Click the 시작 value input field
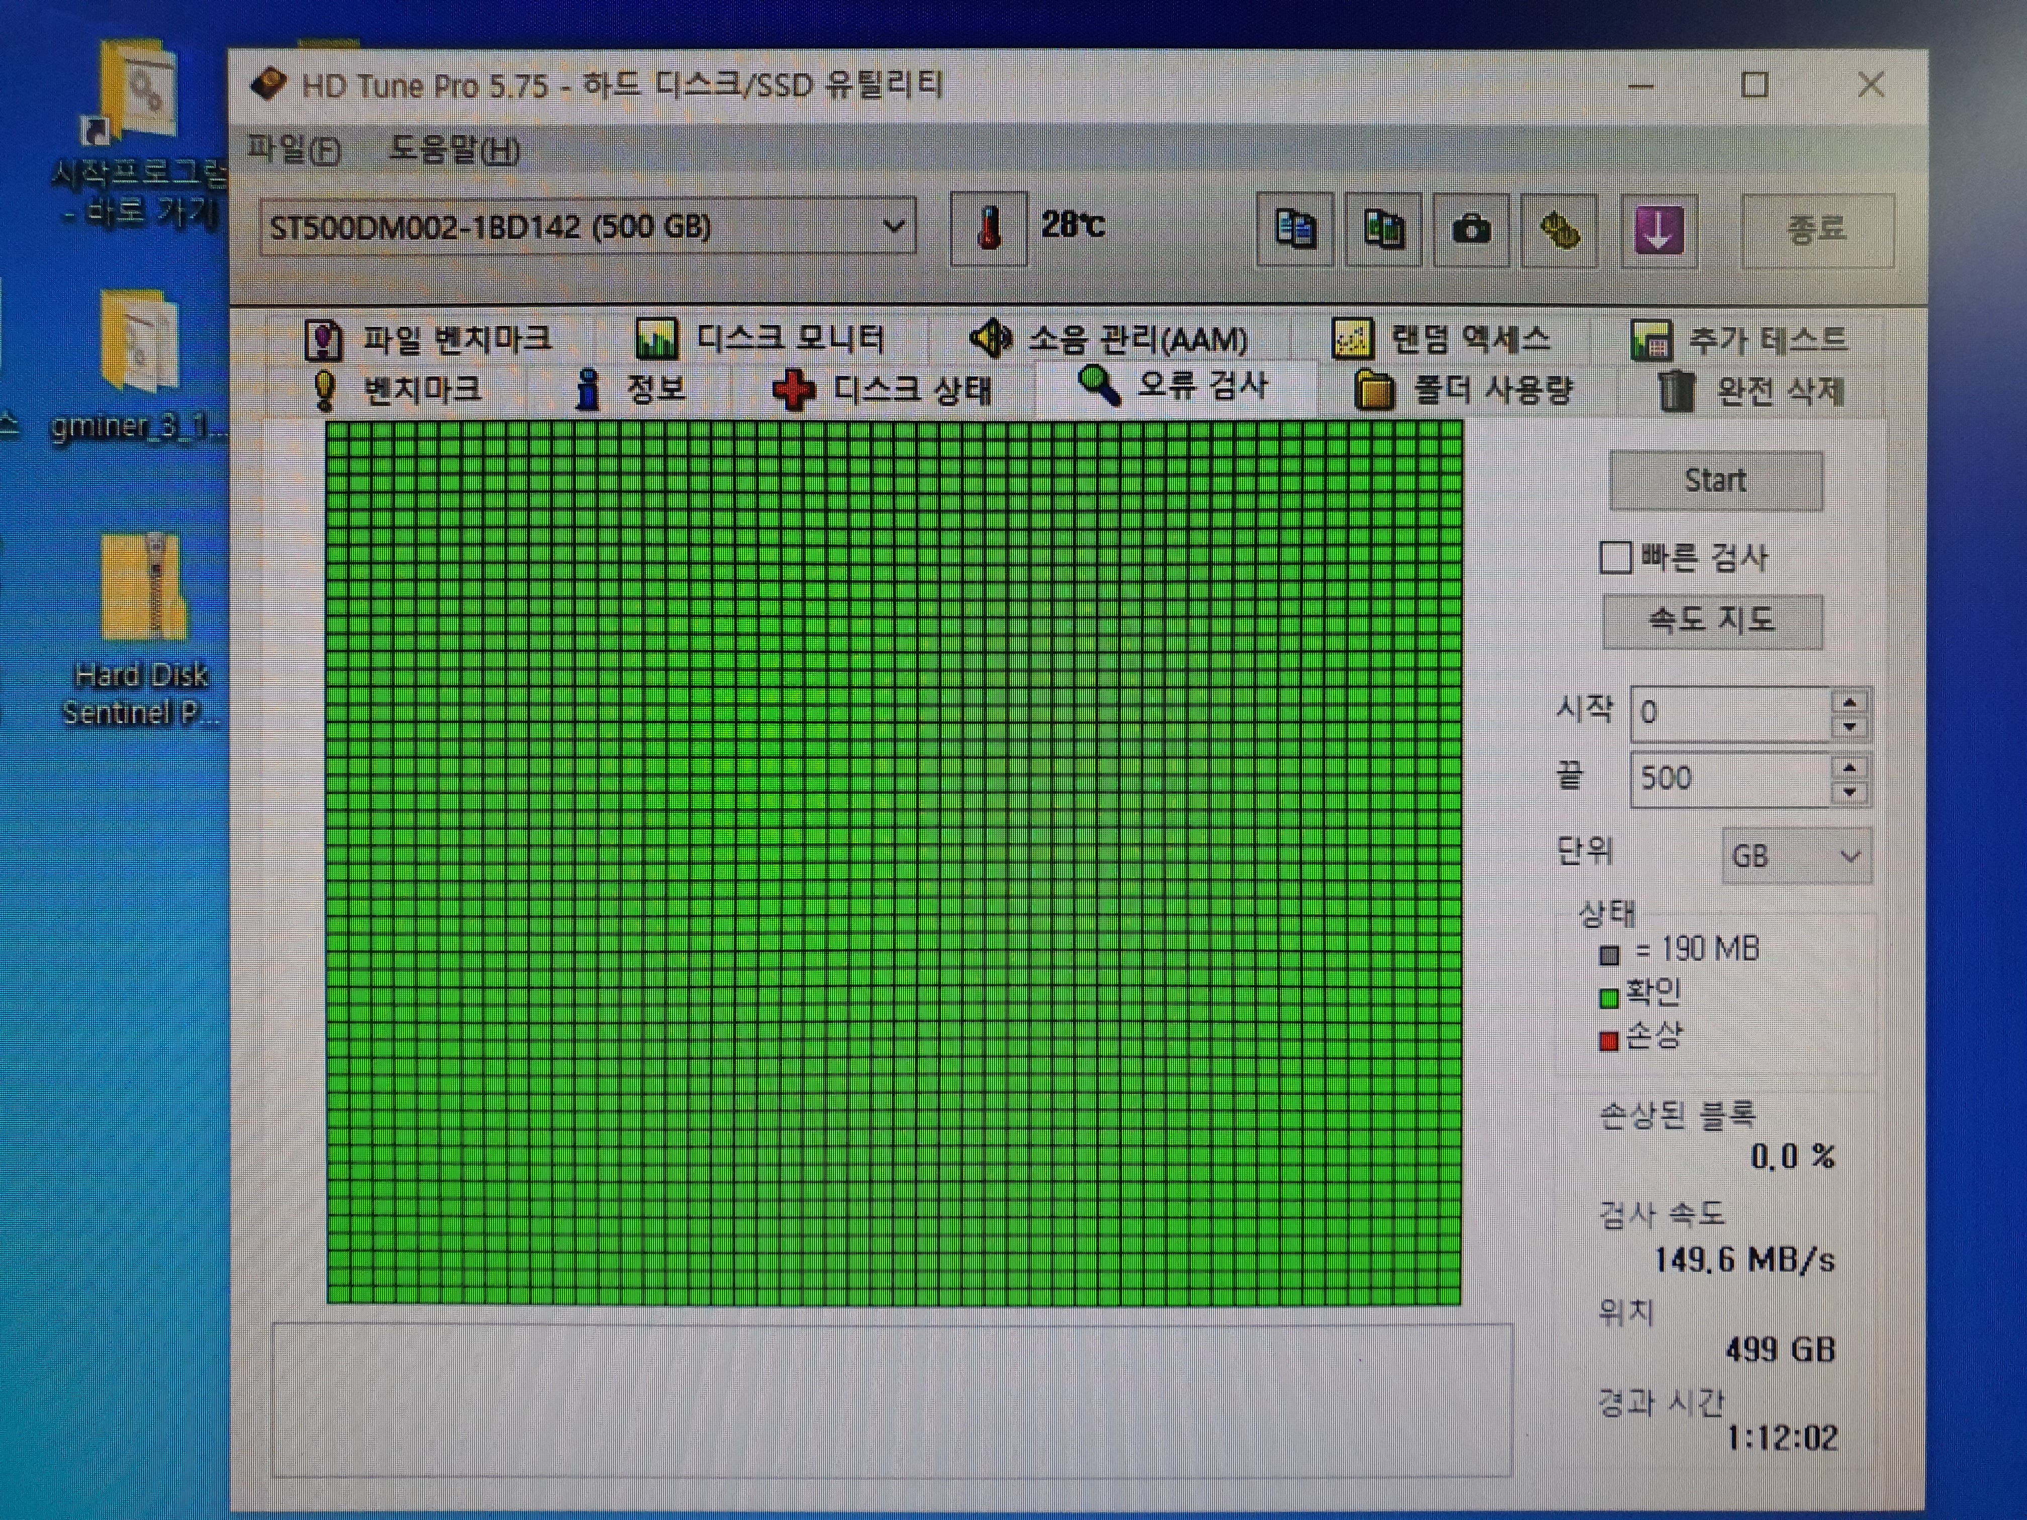This screenshot has width=2027, height=1520. coord(1730,713)
